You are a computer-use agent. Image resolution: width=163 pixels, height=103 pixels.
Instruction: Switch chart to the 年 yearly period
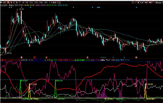(20, 3)
